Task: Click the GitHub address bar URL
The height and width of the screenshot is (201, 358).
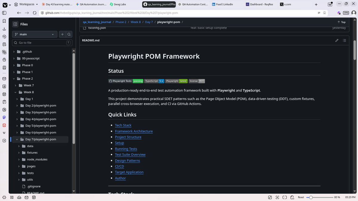Action: tap(112, 13)
